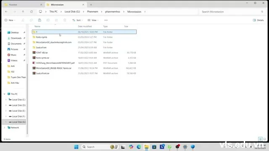Add a new File Explorer tab
The width and height of the screenshot is (269, 151).
click(91, 5)
